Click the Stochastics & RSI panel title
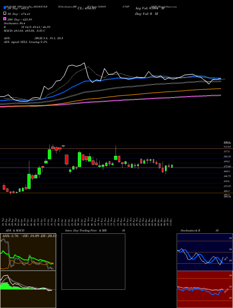The image size is (233, 308). point(199,231)
